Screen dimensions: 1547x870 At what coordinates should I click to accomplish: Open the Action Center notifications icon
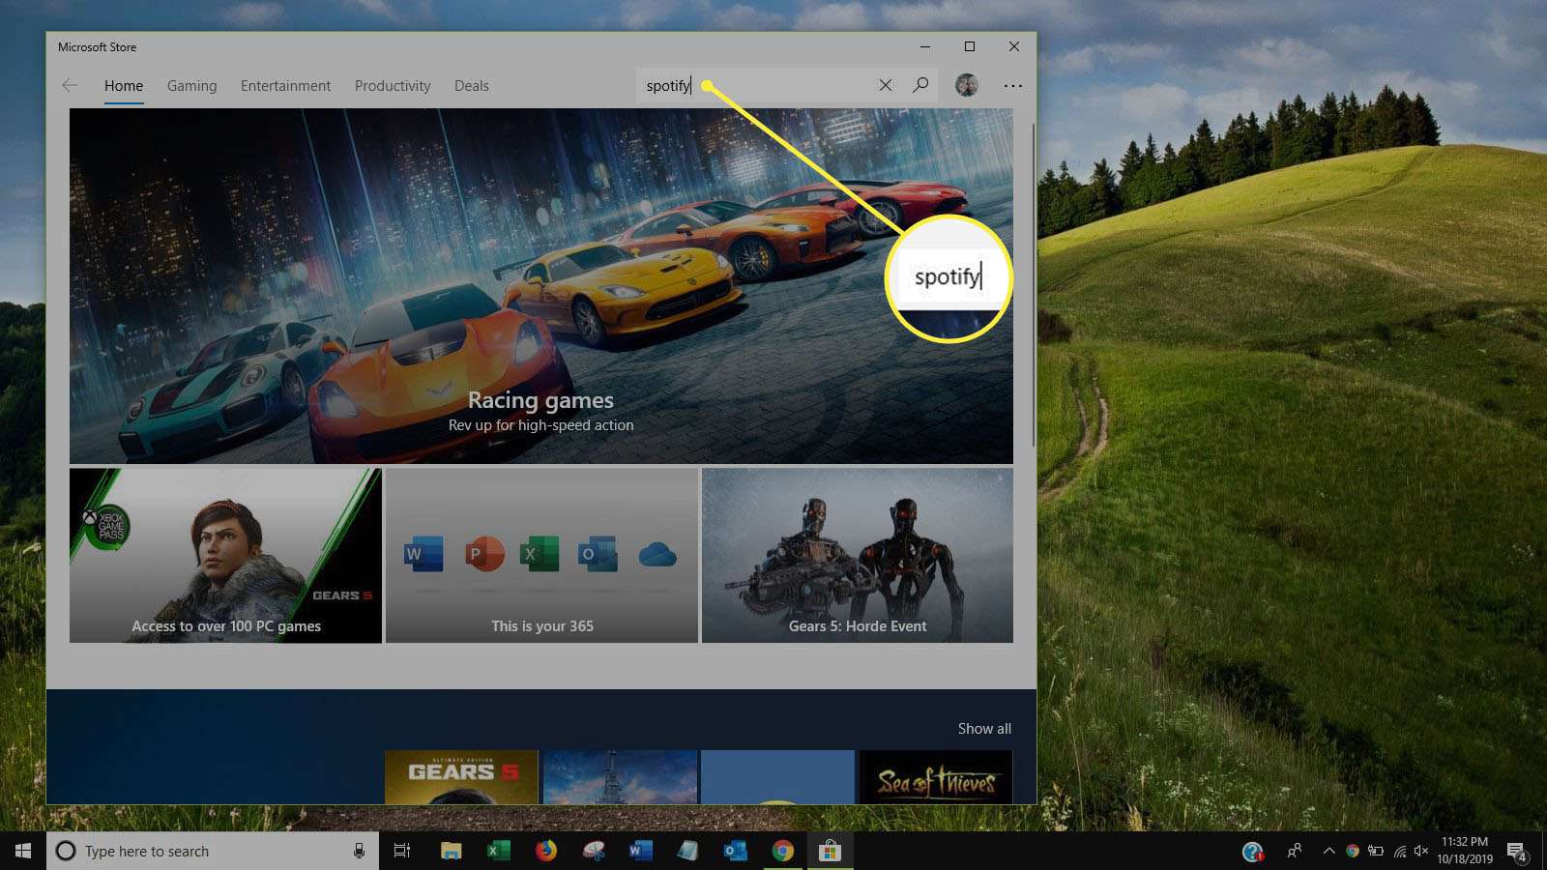click(x=1517, y=852)
